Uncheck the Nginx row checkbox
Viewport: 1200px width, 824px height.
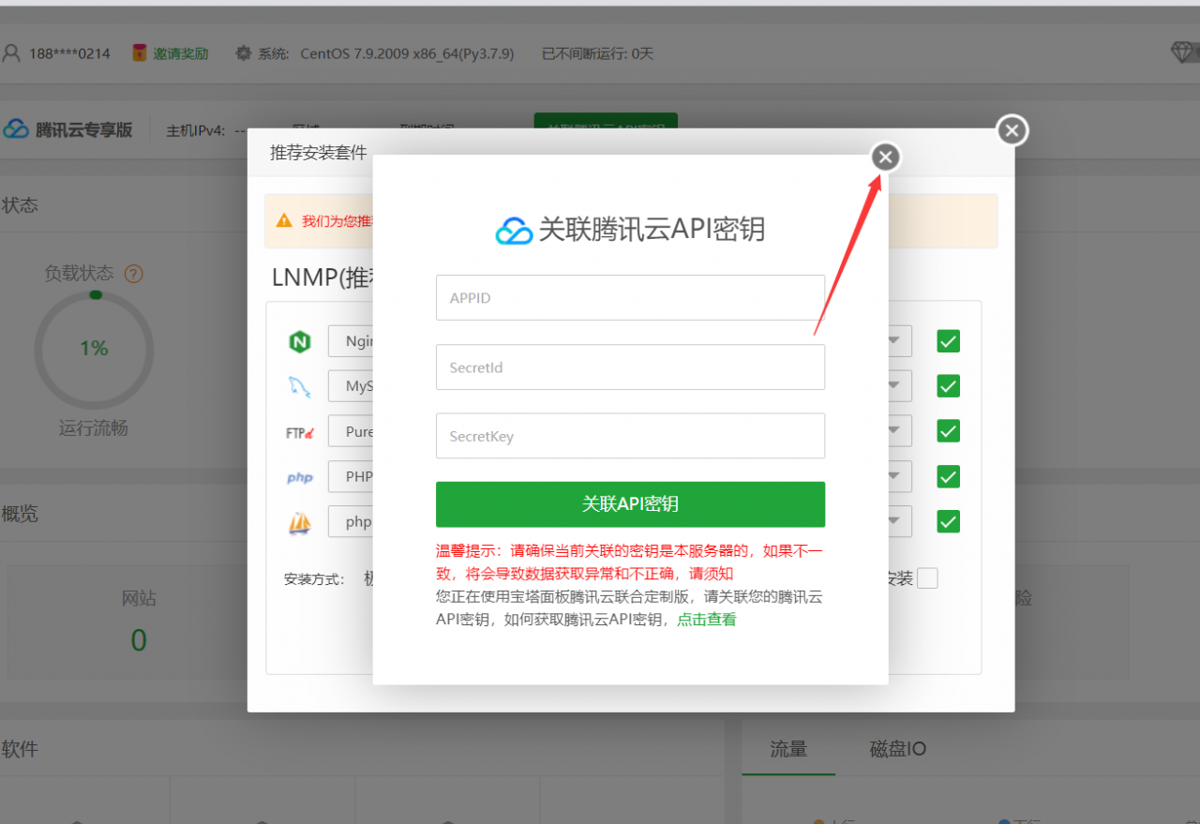point(949,341)
